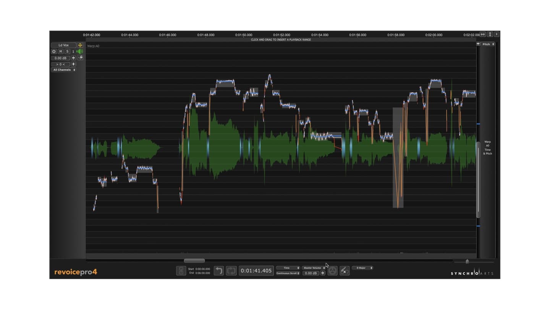The height and width of the screenshot is (309, 550).
Task: Open the All Channels dropdown
Action: pos(64,70)
